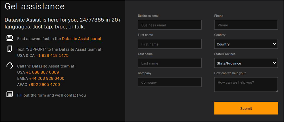
Task: Click the EMEA phone number +44 203 928 0400
Action: coord(47,79)
